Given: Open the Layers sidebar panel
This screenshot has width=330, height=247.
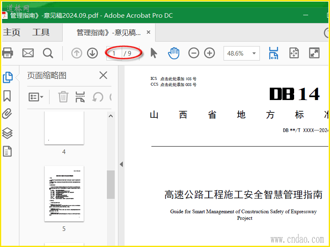Looking at the screenshot, I should pyautogui.click(x=7, y=133).
